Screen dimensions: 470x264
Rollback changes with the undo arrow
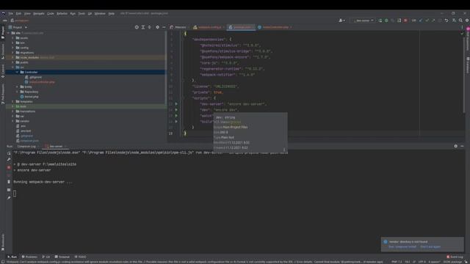[x=446, y=21]
